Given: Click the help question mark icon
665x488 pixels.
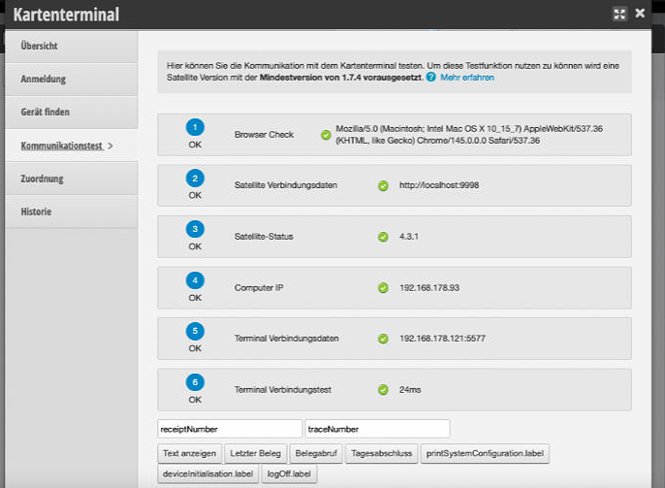Looking at the screenshot, I should [430, 77].
